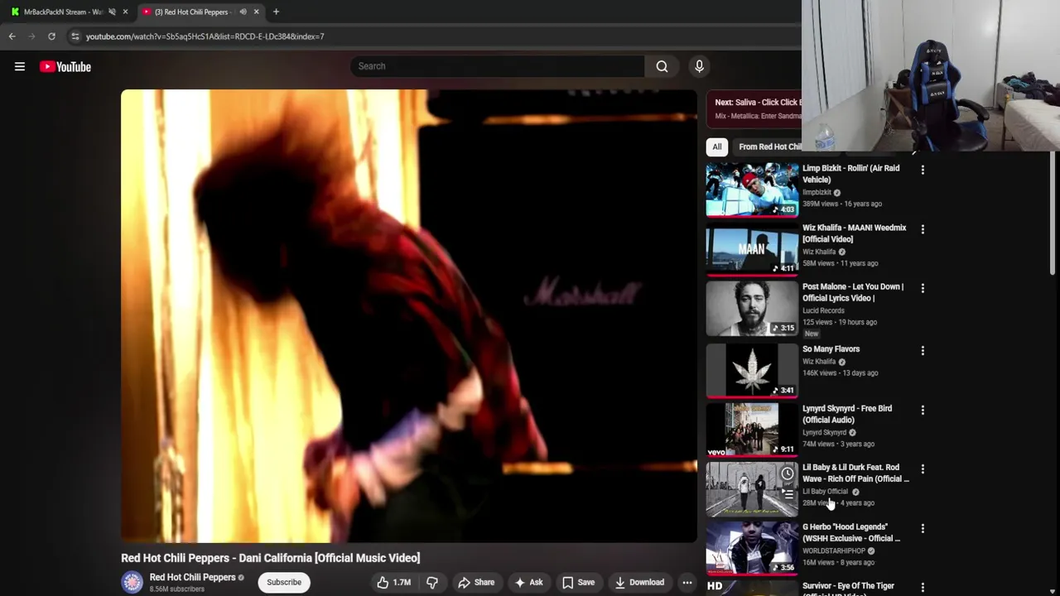
Task: Dislike the Dani California video
Action: click(x=432, y=582)
